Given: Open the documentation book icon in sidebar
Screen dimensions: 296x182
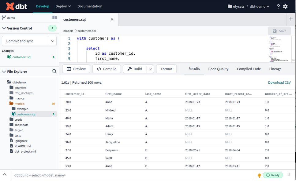Looking at the screenshot, I should [x=54, y=18].
